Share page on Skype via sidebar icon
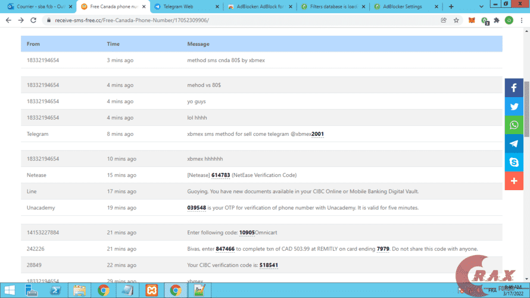This screenshot has width=530, height=298. coord(514,162)
